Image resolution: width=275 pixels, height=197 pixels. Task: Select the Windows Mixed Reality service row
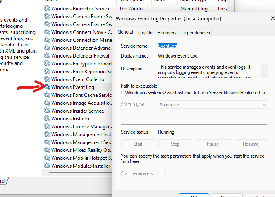(77, 150)
